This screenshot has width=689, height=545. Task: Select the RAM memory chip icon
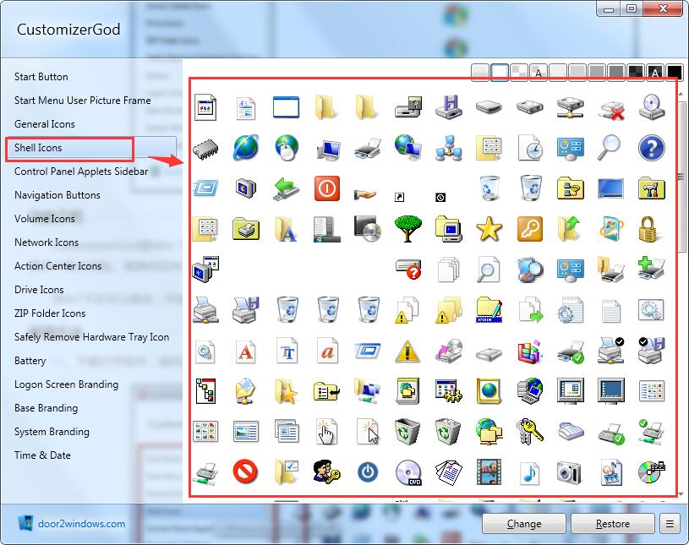[x=205, y=149]
